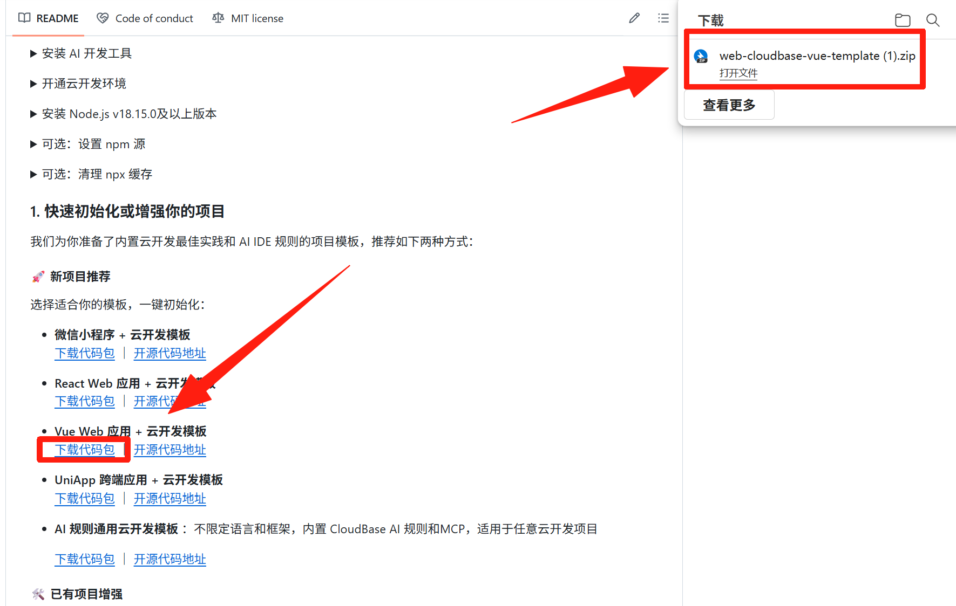
Task: Expand 可选：清理 npx 缓存 section
Action: [91, 174]
